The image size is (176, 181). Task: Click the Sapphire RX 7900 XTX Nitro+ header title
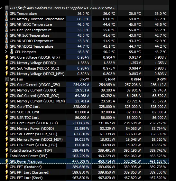92,8
